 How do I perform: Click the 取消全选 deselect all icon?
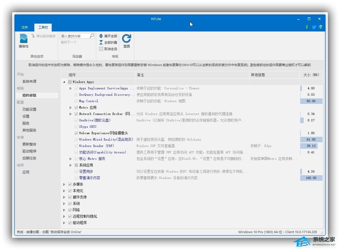101,49
